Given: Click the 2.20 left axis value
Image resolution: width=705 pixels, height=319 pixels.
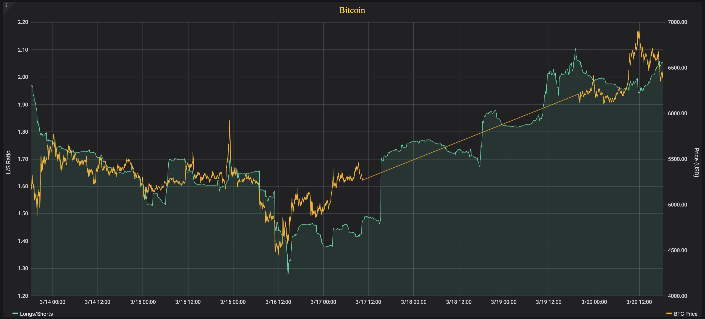Looking at the screenshot, I should [23, 22].
